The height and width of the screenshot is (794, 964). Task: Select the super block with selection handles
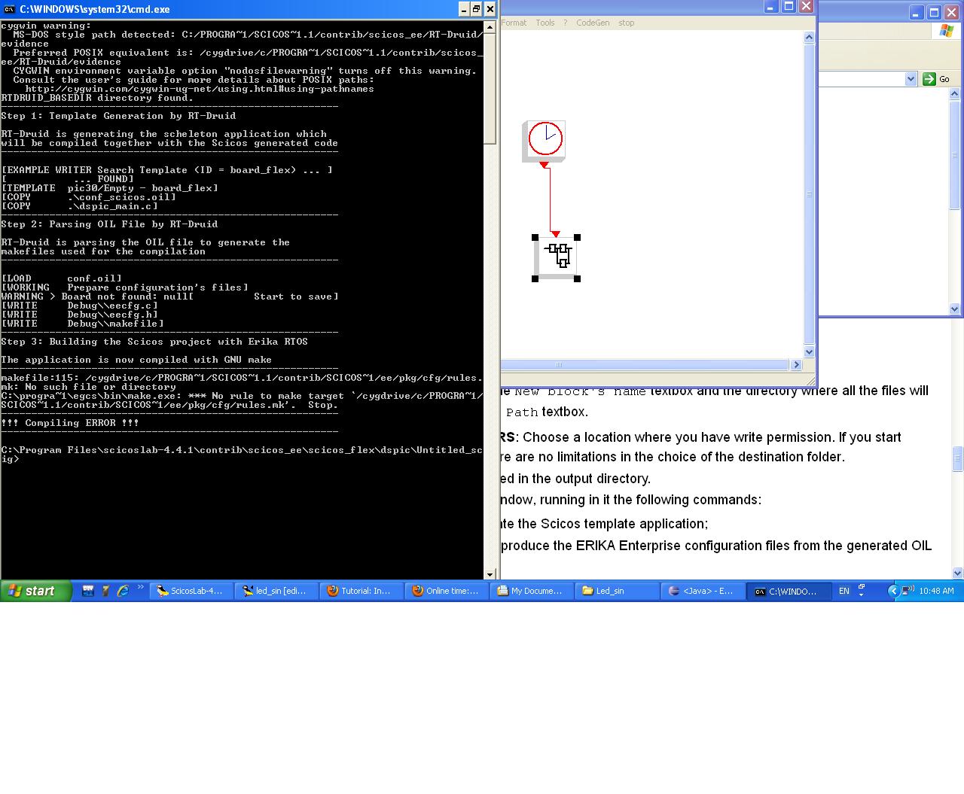[556, 257]
